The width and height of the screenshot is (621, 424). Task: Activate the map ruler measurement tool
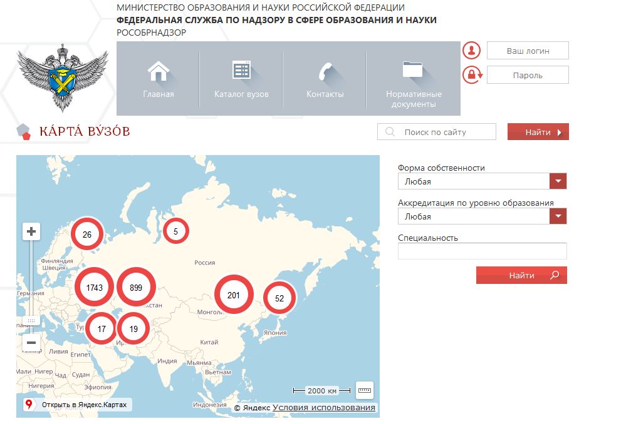point(364,390)
